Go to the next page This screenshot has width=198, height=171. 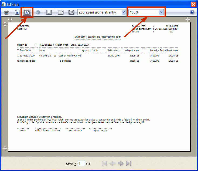120,163
